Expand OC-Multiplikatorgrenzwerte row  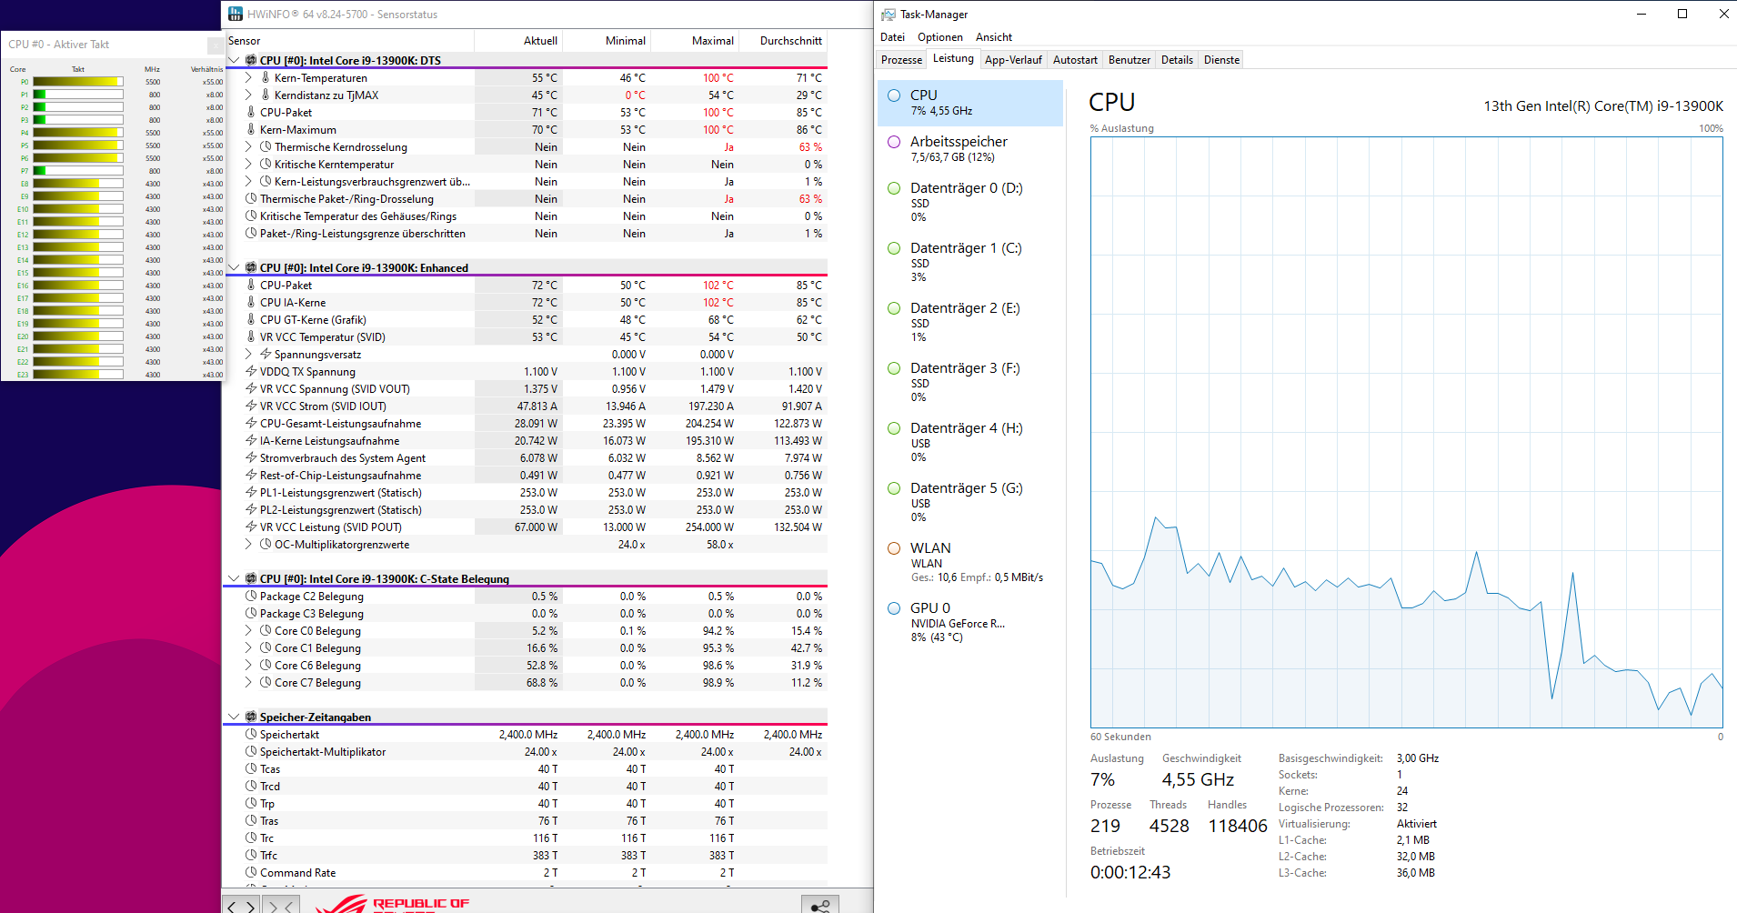[x=248, y=544]
